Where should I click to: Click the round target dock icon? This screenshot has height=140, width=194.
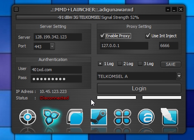28,117
